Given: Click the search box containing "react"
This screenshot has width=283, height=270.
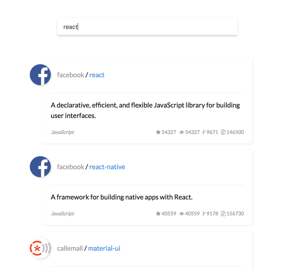Looking at the screenshot, I should click(x=147, y=27).
